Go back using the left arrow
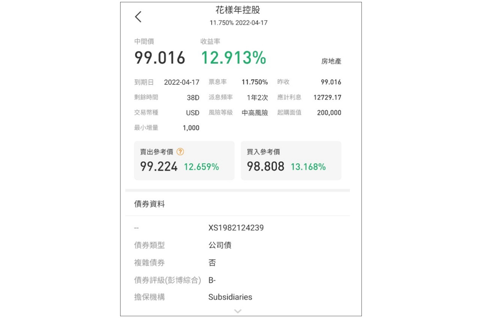 138,17
